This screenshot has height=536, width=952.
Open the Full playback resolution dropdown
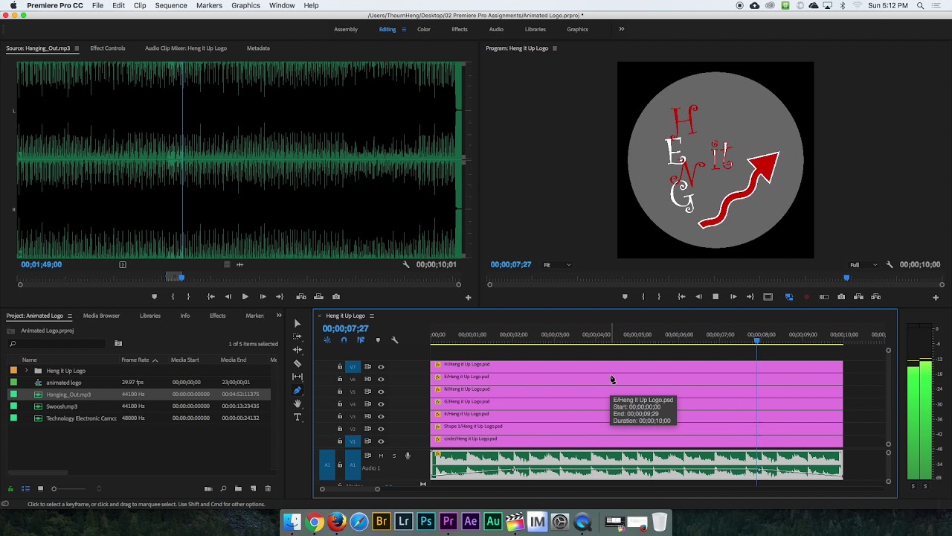[x=863, y=265]
